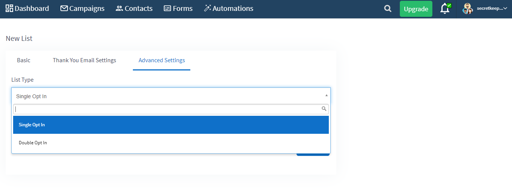Click the Single Opt In select box
This screenshot has width=512, height=193.
tap(171, 96)
